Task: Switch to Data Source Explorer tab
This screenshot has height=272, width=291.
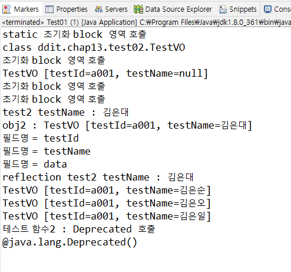Action: click(173, 9)
